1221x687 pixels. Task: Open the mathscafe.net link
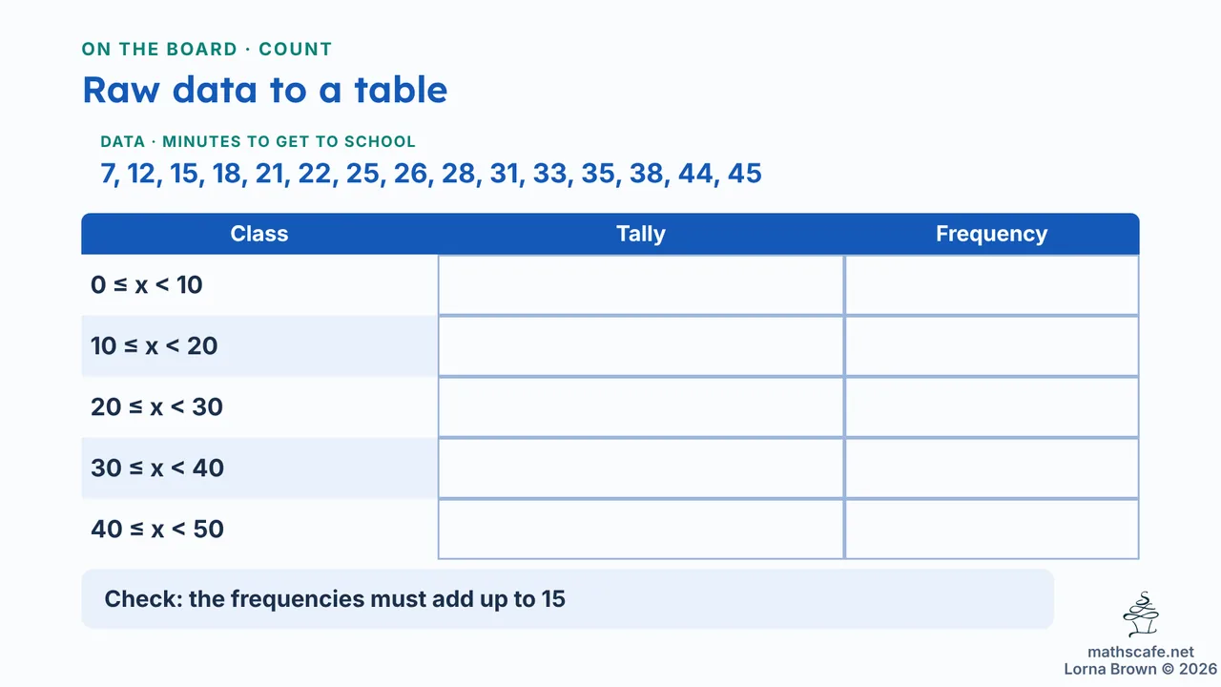(x=1140, y=652)
